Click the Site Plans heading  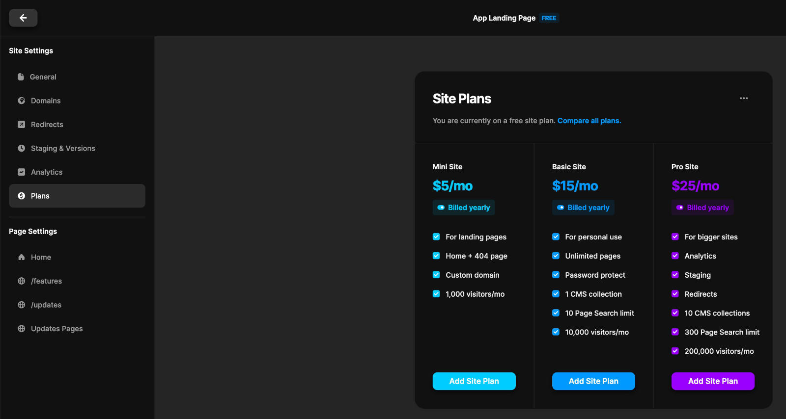pos(462,99)
